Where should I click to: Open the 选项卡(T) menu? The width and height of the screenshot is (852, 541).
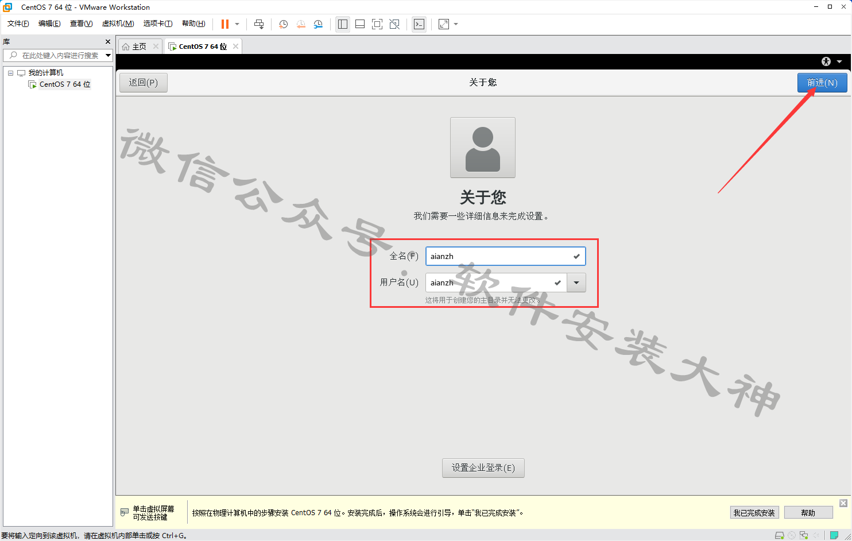click(x=158, y=24)
